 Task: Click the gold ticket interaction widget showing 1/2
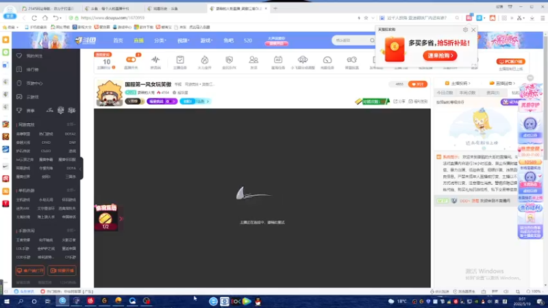(105, 218)
